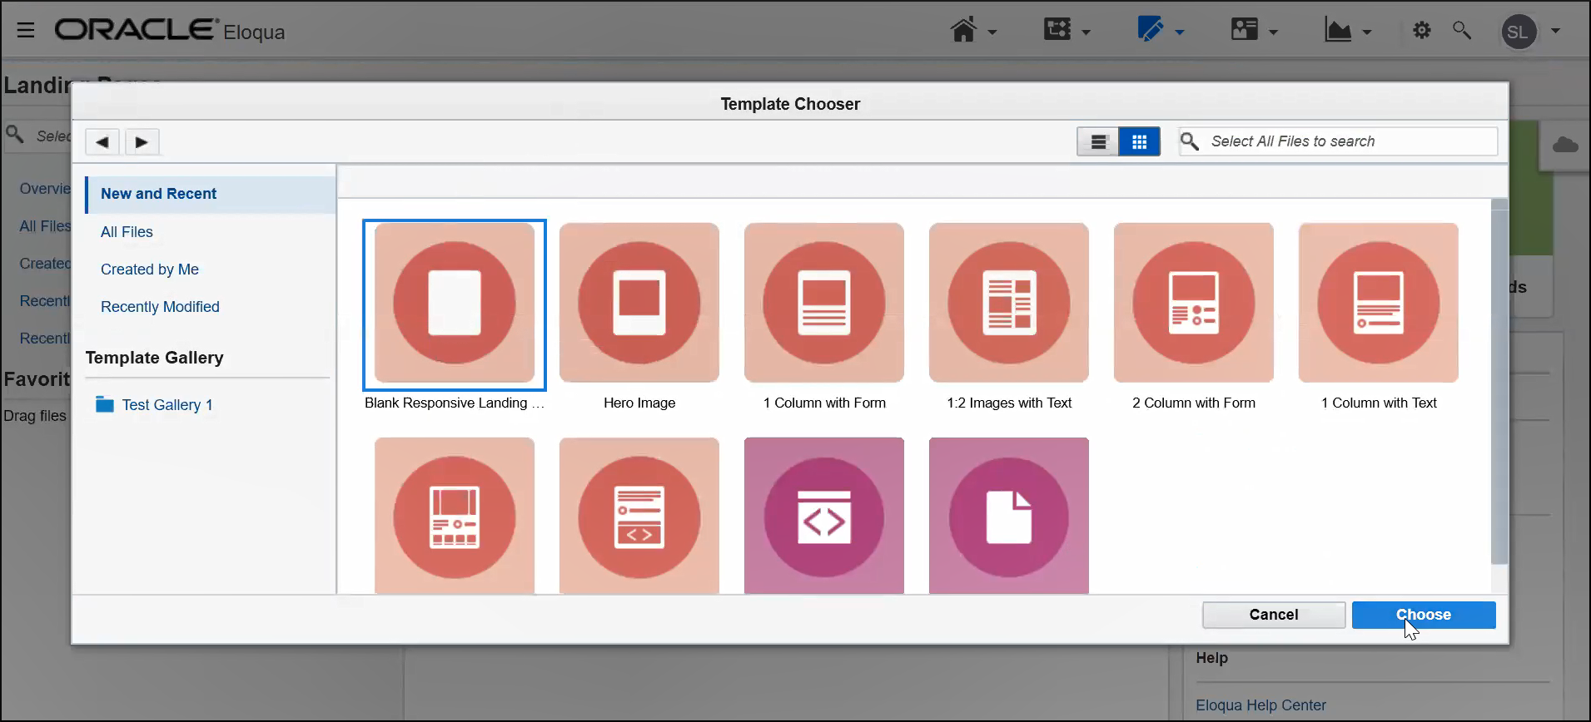Open the Orchestration campaigns icon

pos(1057,30)
